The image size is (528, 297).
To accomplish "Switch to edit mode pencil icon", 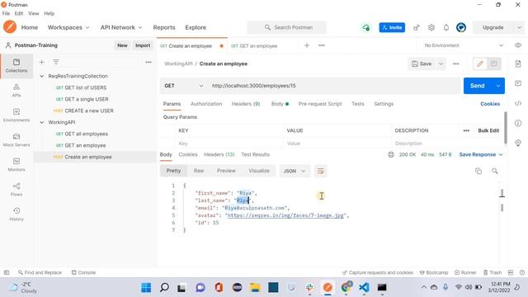I will click(x=480, y=64).
